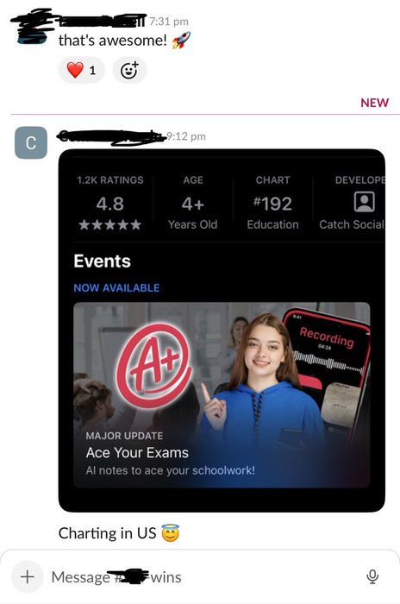Tap the 4.8 star rating section
The width and height of the screenshot is (400, 604).
point(110,204)
